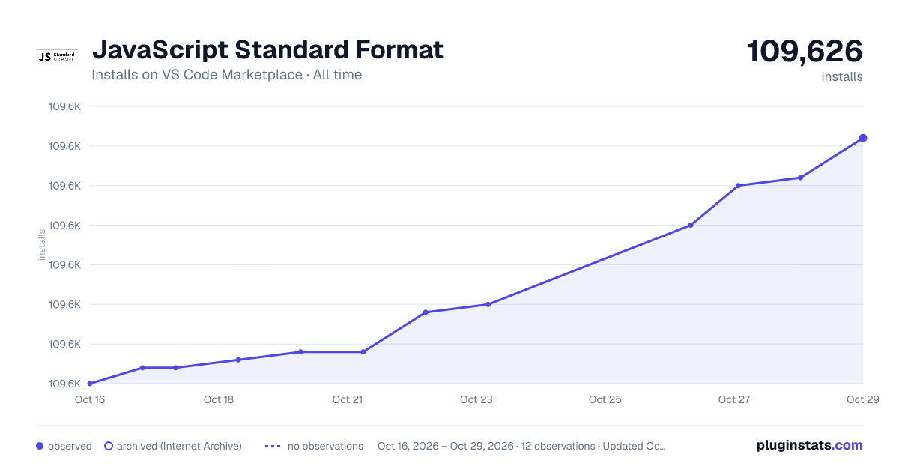
Task: Click the Oct 29 axis label
Action: click(862, 399)
